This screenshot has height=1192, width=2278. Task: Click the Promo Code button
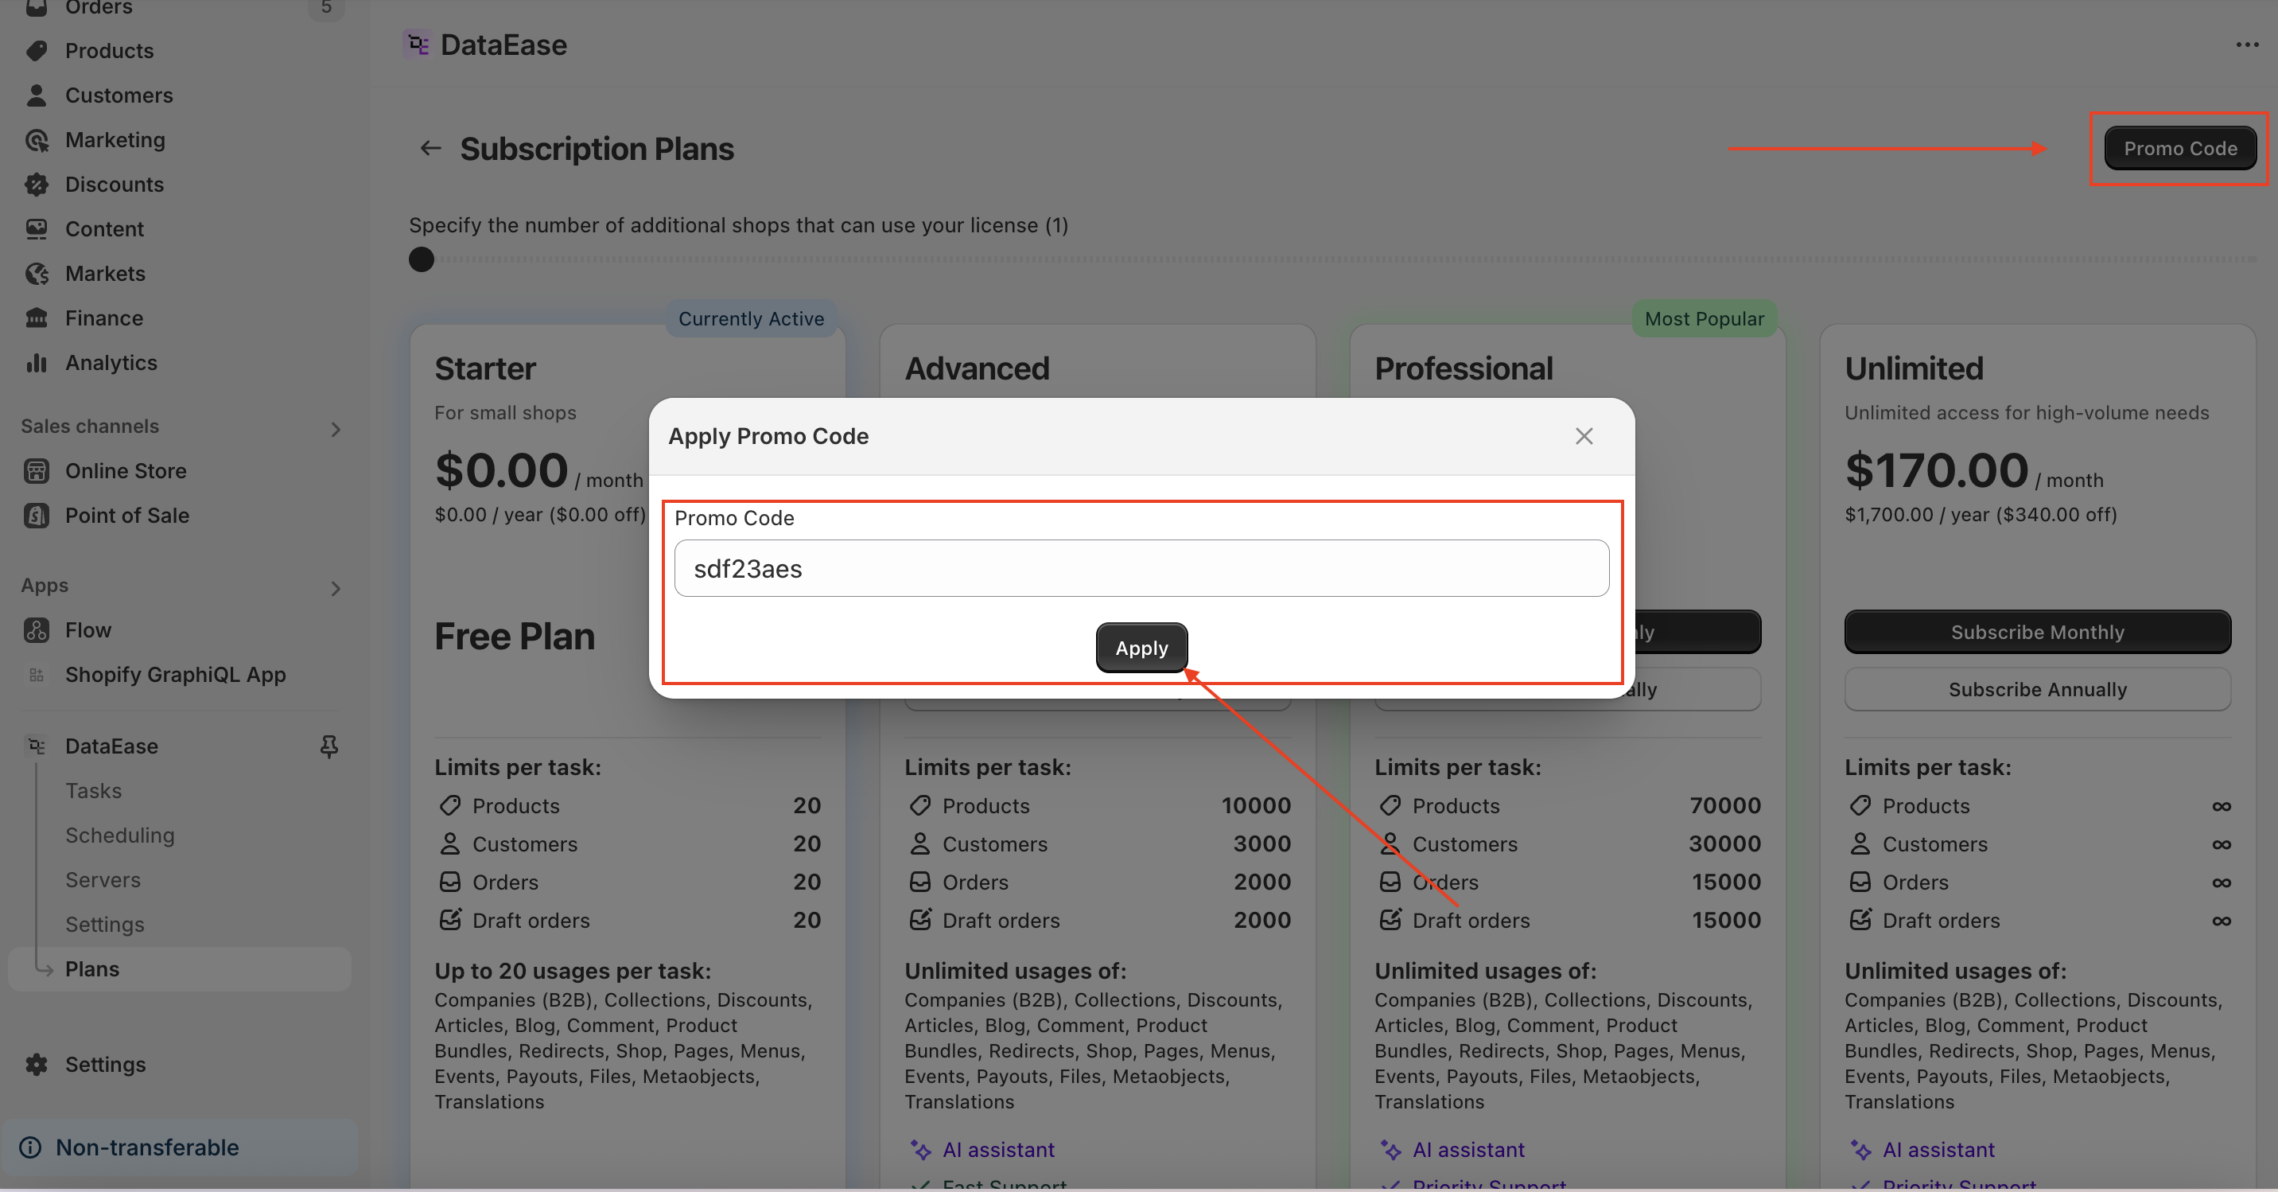(2180, 148)
